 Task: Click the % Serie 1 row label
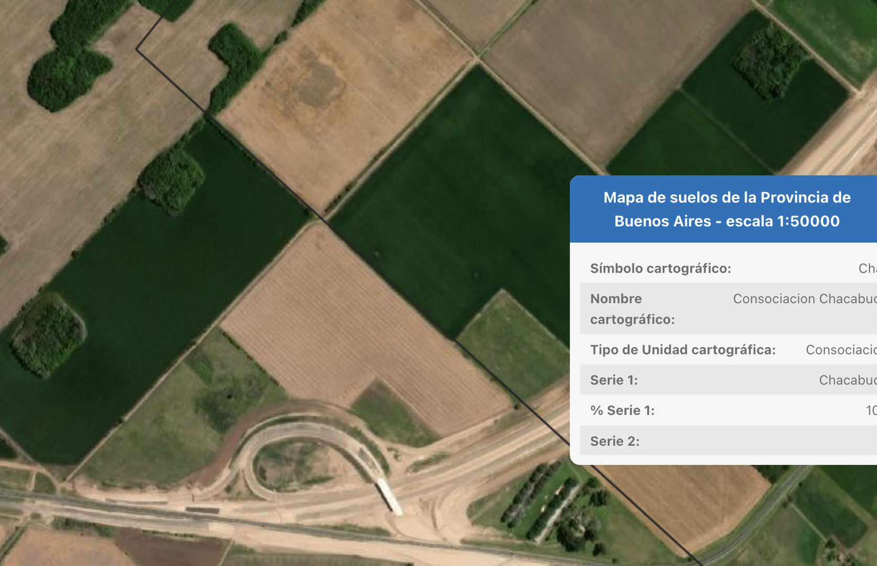[x=622, y=410]
